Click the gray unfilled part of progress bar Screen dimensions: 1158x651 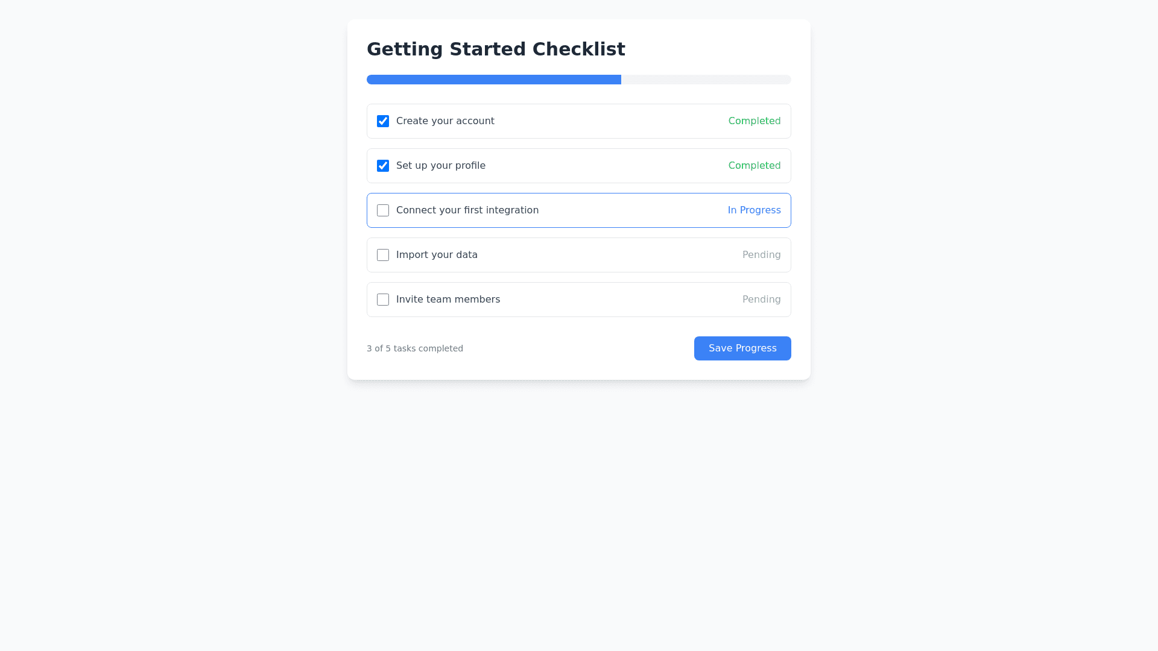(x=706, y=80)
